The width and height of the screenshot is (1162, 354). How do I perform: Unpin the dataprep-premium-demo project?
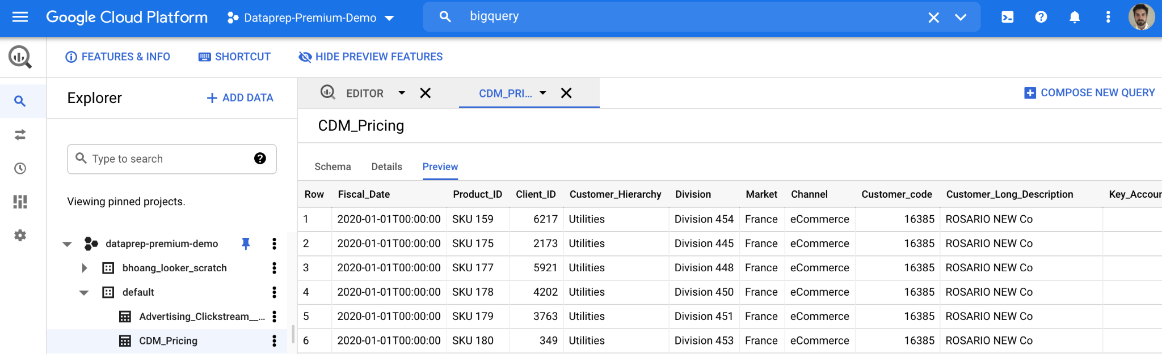pos(246,244)
